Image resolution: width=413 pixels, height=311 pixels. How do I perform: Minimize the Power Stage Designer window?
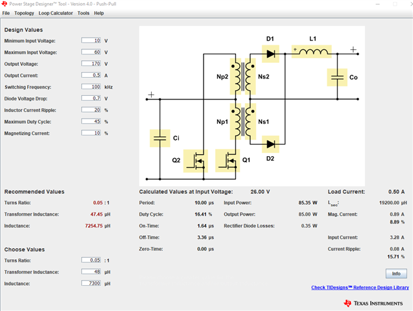[377, 4]
